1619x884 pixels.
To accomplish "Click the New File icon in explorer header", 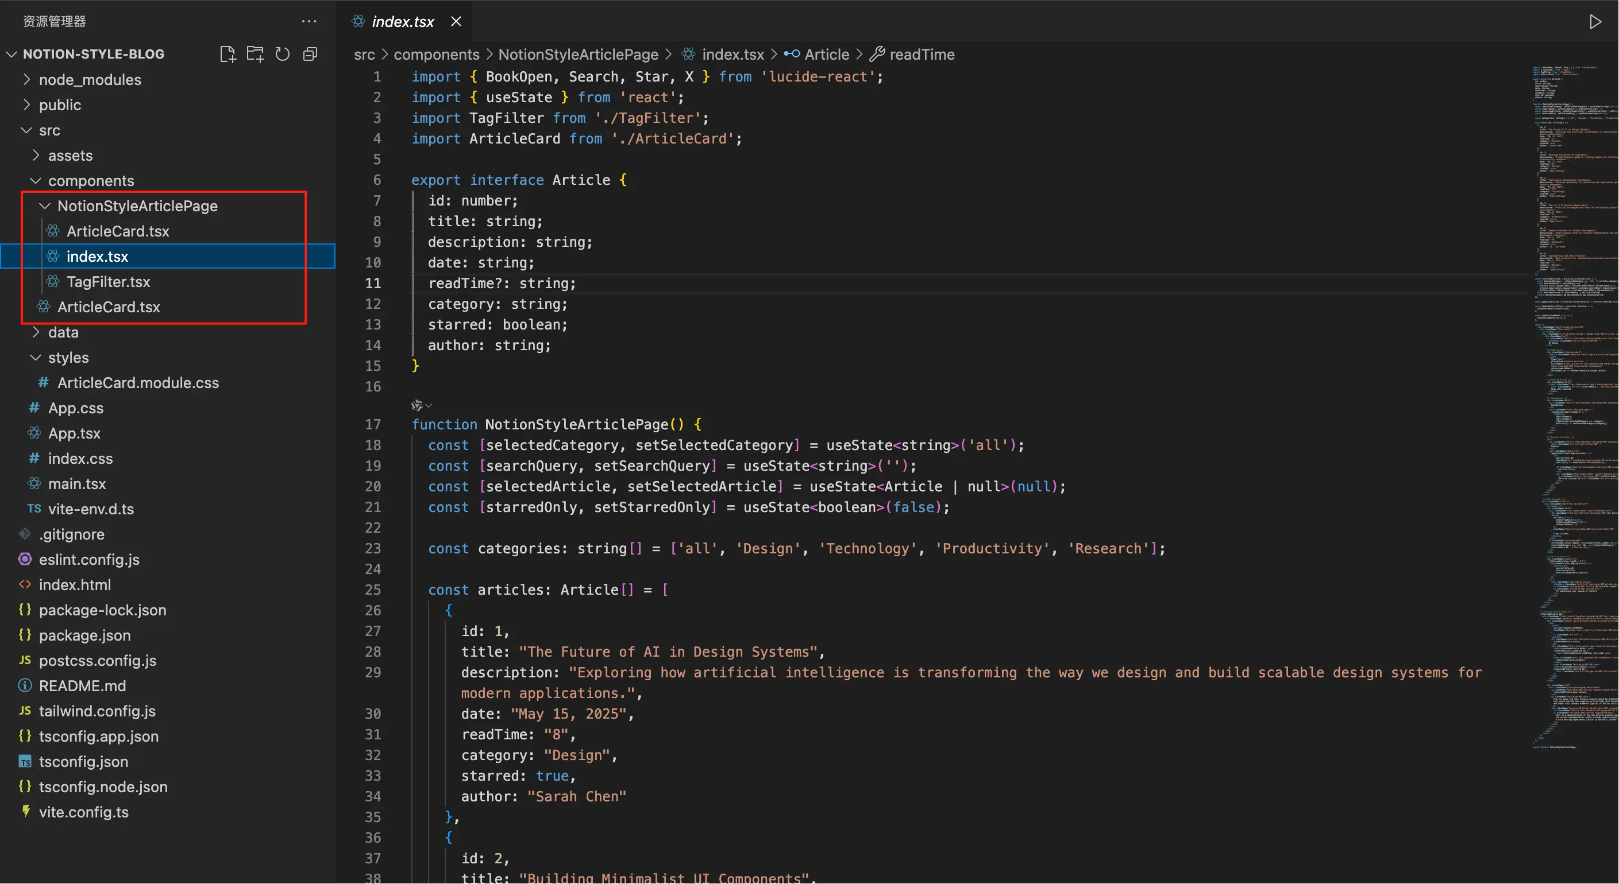I will pyautogui.click(x=228, y=54).
